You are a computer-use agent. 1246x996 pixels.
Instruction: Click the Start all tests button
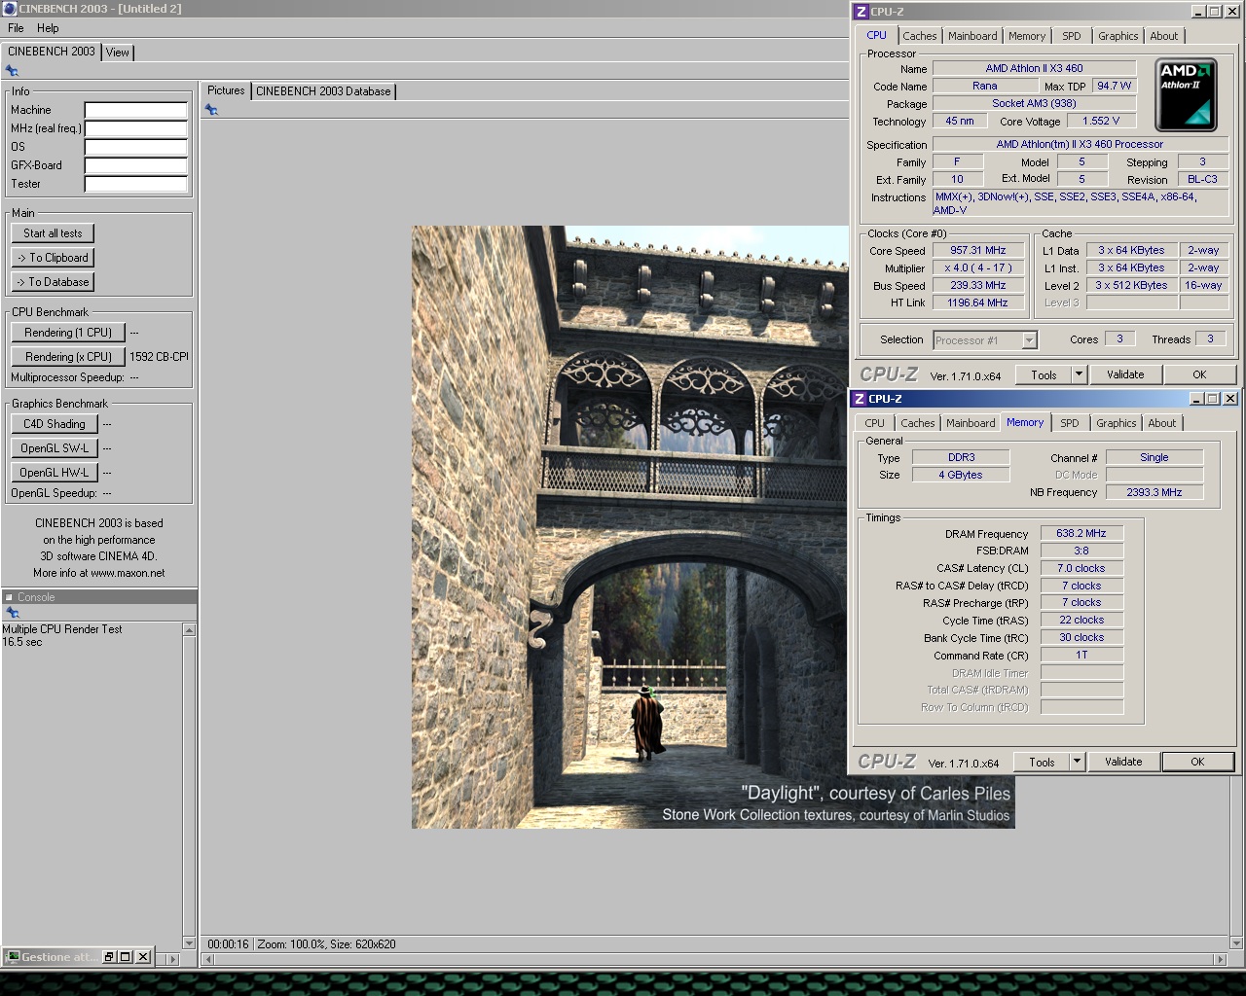click(x=53, y=233)
